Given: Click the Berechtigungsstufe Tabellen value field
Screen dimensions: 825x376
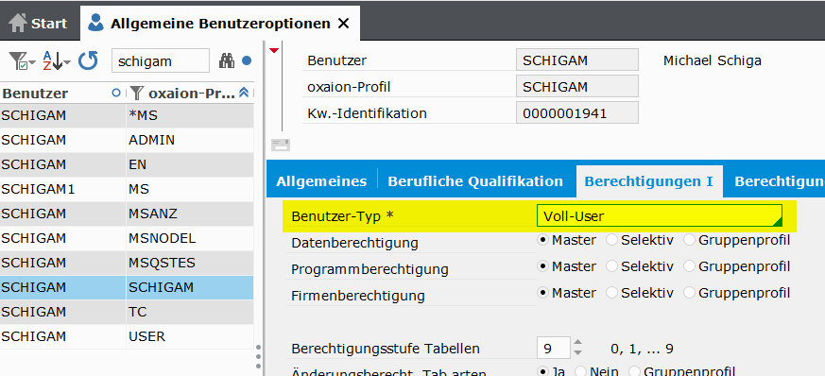Looking at the screenshot, I should [x=554, y=348].
